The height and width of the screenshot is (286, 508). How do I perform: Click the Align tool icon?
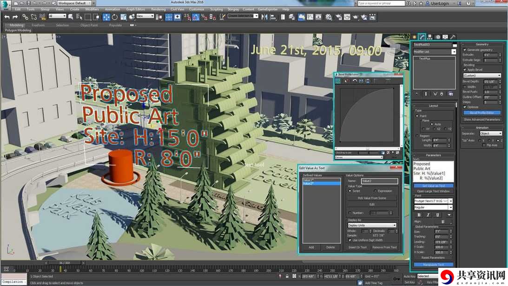(273, 17)
